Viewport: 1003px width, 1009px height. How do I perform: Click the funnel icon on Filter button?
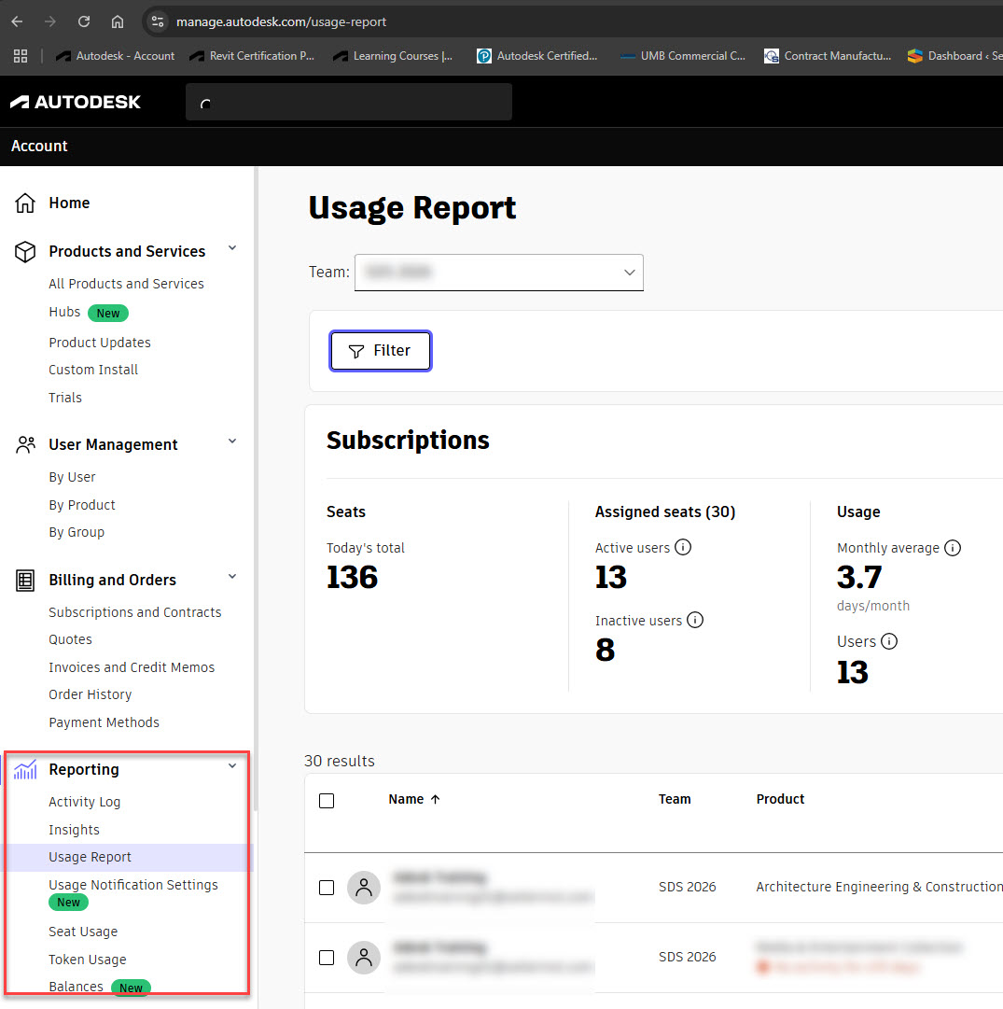pos(355,351)
